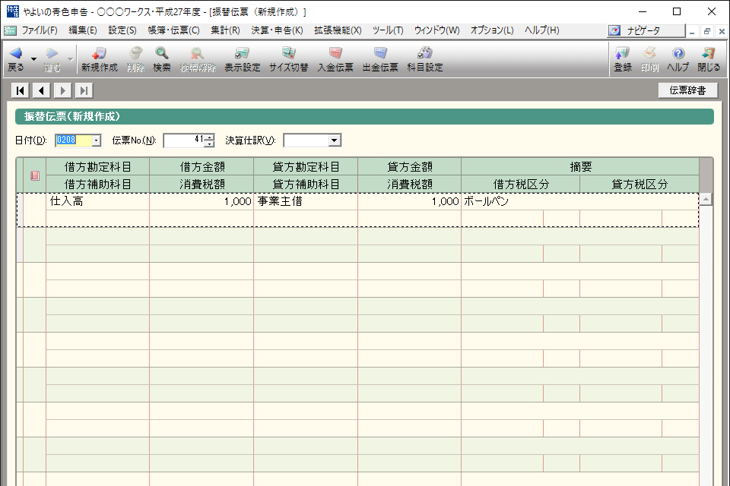Jump to last slip navigation button
The width and height of the screenshot is (730, 486).
(x=84, y=90)
